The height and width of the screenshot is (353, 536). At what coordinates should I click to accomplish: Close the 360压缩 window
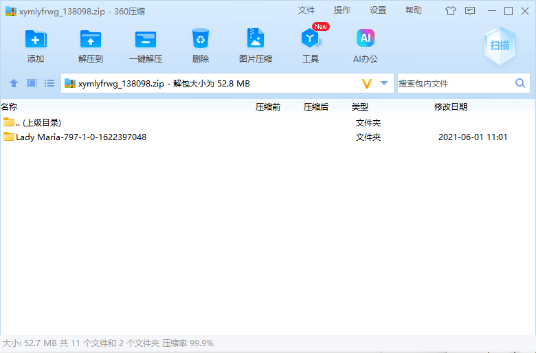[525, 11]
